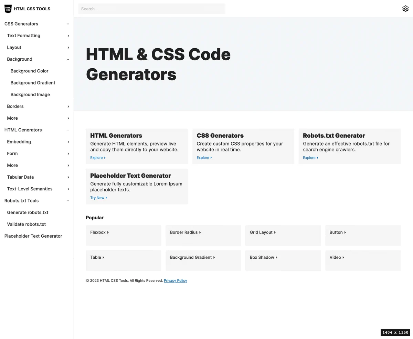The width and height of the screenshot is (413, 339).
Task: Open the popular Box Shadow tile
Action: point(283,261)
